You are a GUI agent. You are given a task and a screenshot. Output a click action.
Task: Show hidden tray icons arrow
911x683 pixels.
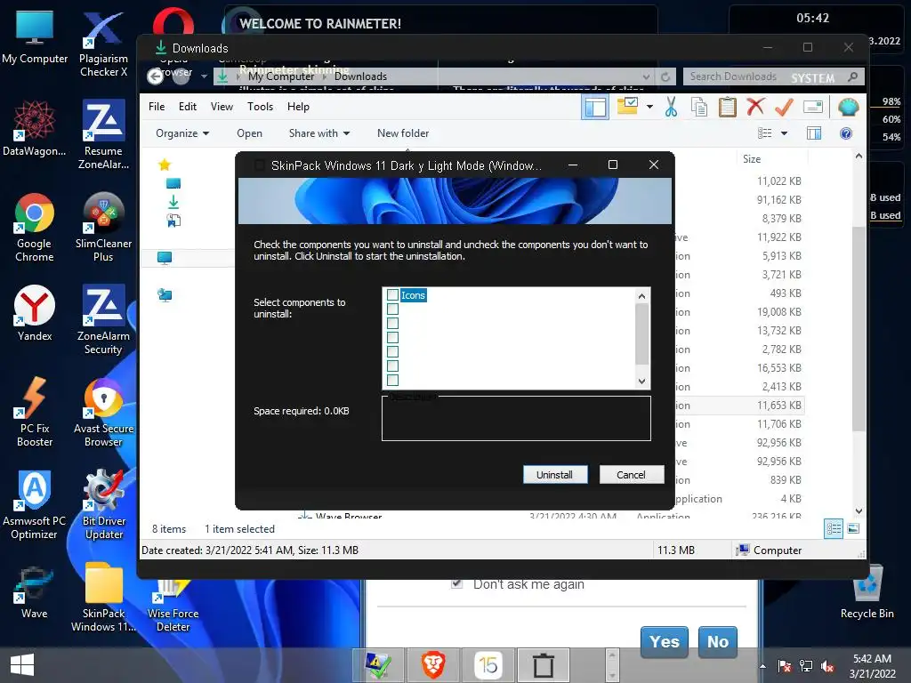click(762, 666)
